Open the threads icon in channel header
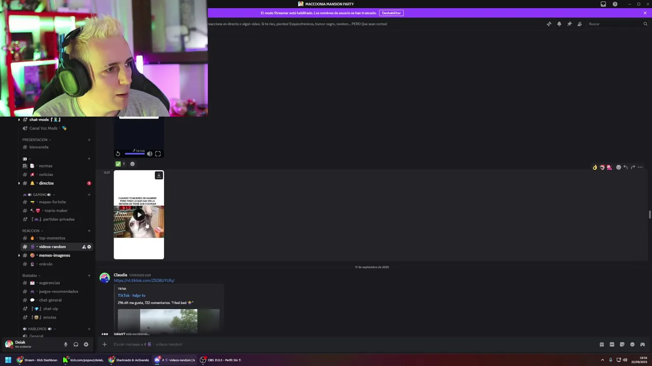This screenshot has width=652, height=366. pyautogui.click(x=549, y=24)
